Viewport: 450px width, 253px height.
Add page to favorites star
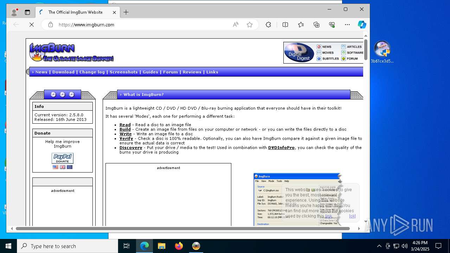[x=250, y=25]
